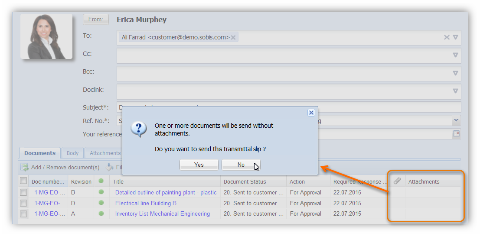This screenshot has height=236, width=480.
Task: Toggle the select-all documents header checkbox
Action: coord(23,181)
